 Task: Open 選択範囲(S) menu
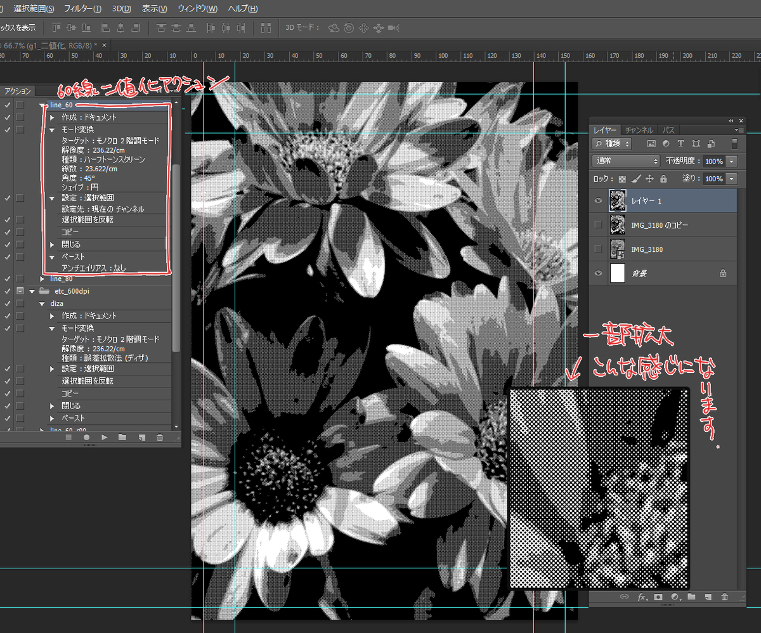[x=34, y=9]
